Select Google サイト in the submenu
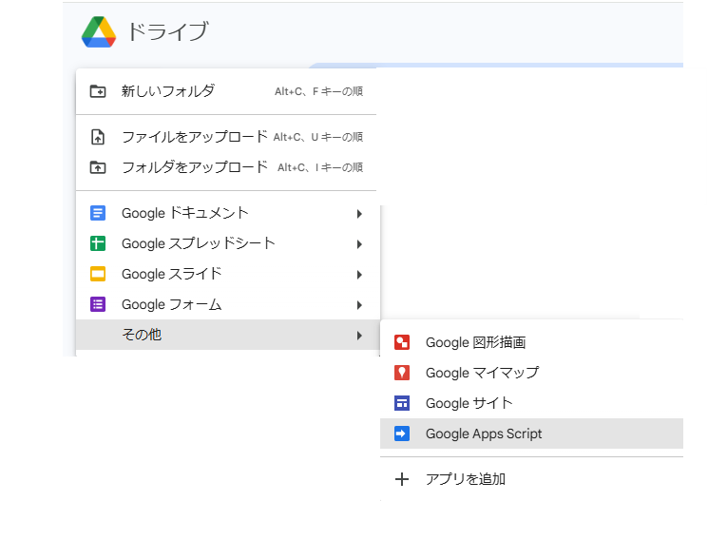The image size is (708, 559). (531, 403)
